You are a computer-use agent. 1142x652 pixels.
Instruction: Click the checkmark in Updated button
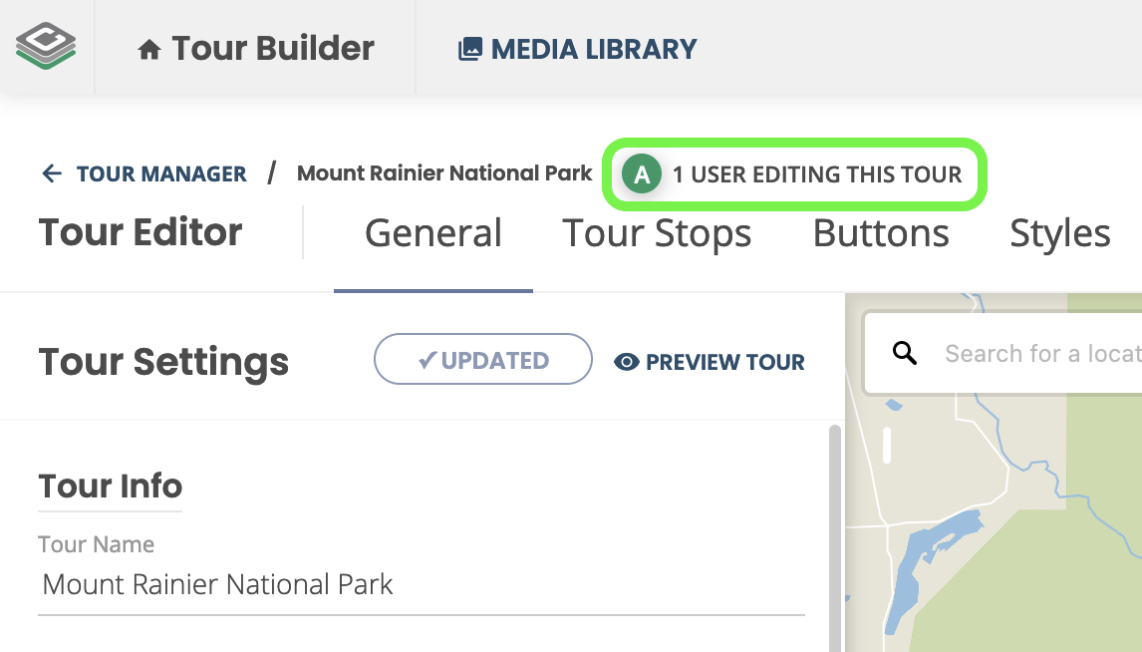428,360
